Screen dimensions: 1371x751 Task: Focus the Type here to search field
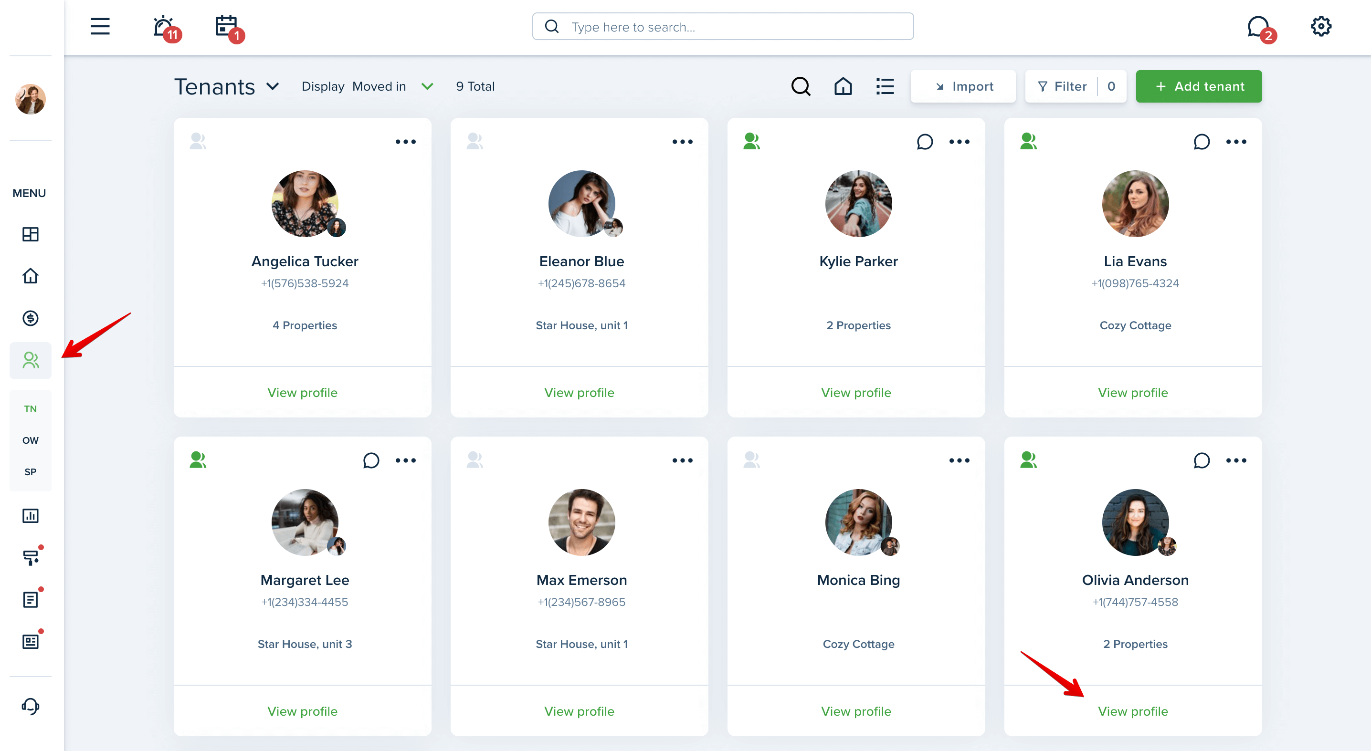coord(723,27)
